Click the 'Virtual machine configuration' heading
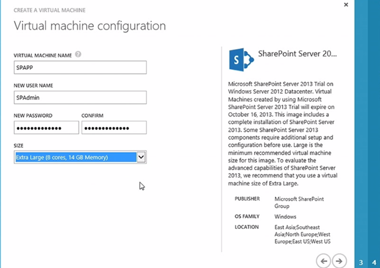 (x=90, y=25)
